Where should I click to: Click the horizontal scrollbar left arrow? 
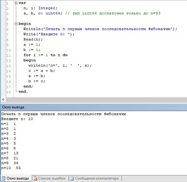point(3,100)
